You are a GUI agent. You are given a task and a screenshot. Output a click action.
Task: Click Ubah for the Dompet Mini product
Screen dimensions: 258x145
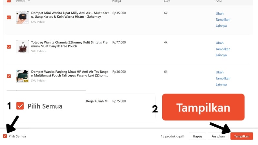point(220,14)
